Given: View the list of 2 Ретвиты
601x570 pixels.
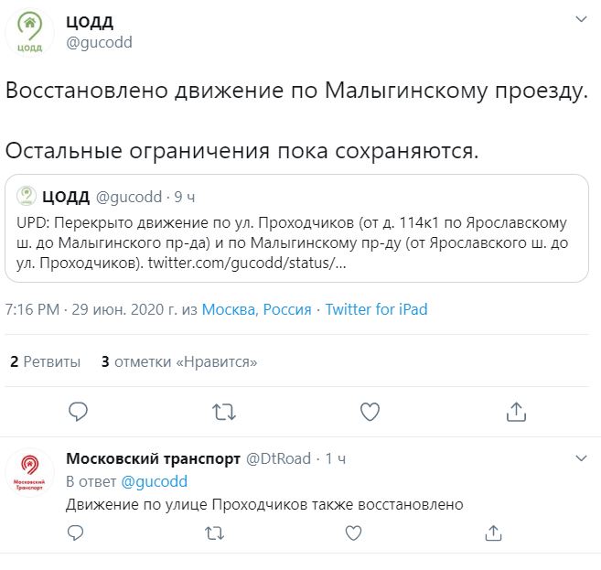Looking at the screenshot, I should (45, 361).
